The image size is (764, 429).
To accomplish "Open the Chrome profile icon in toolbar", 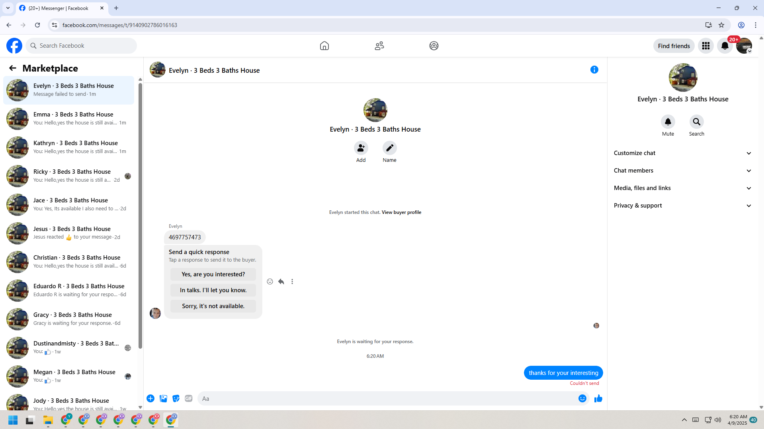I will pos(741,25).
